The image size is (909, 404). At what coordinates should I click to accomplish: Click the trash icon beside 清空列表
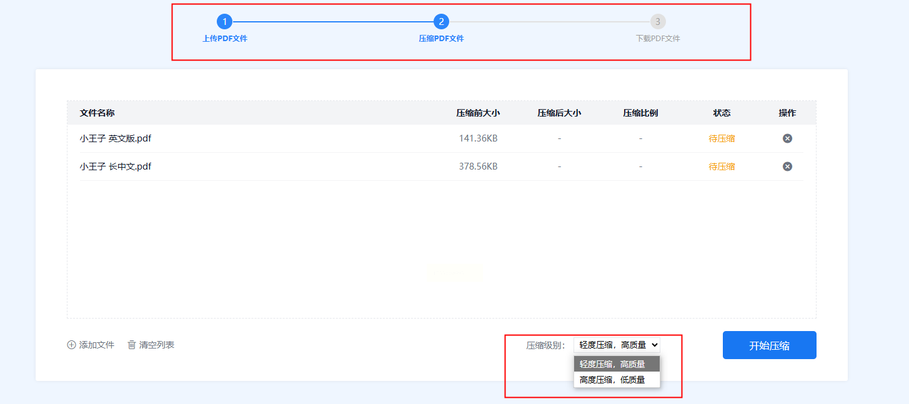pos(132,345)
